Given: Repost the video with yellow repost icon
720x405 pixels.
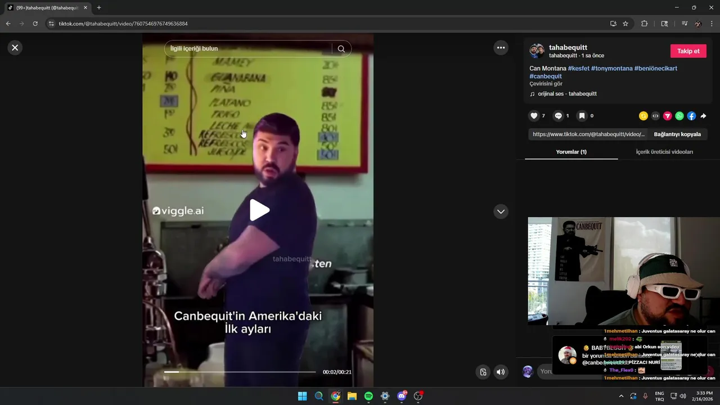Looking at the screenshot, I should click(643, 116).
